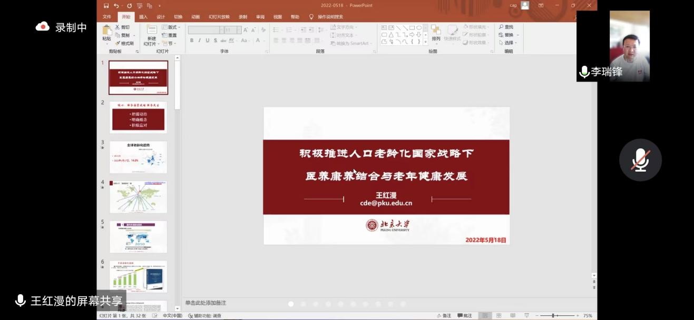Click the Reset (重置) slide button
Screen dimensions: 694x320
click(x=169, y=35)
